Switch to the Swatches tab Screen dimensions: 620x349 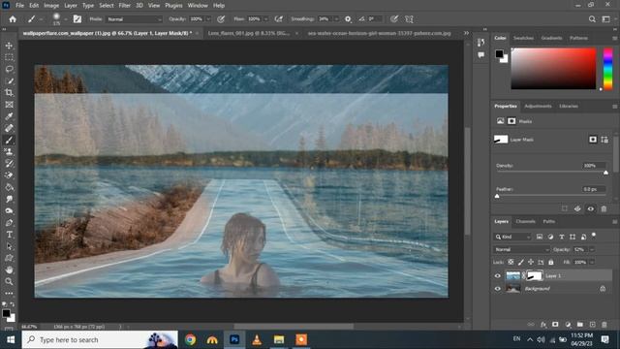click(523, 38)
